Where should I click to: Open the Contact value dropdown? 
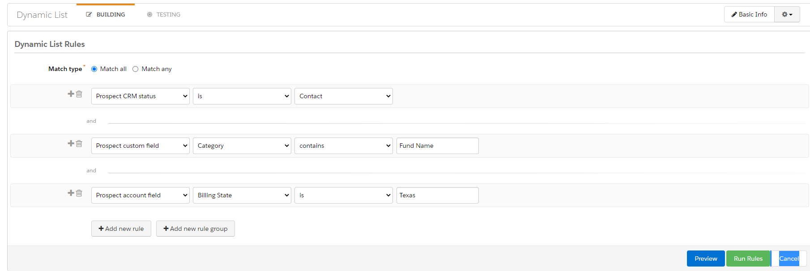pyautogui.click(x=343, y=96)
